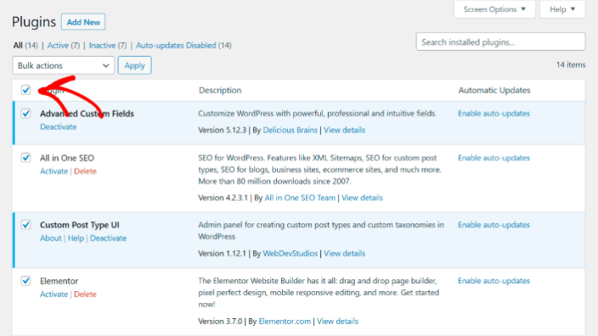Deactivate Advanced Custom Fields plugin
The height and width of the screenshot is (336, 598).
59,127
